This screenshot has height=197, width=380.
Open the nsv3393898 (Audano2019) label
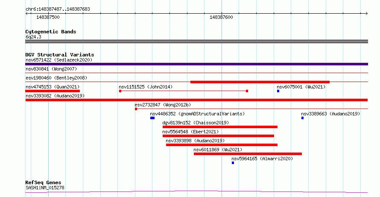pos(195,141)
